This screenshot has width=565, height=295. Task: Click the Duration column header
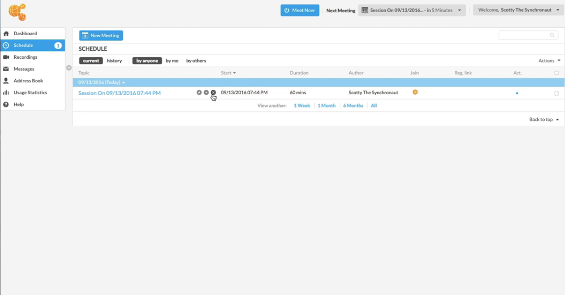coord(299,73)
